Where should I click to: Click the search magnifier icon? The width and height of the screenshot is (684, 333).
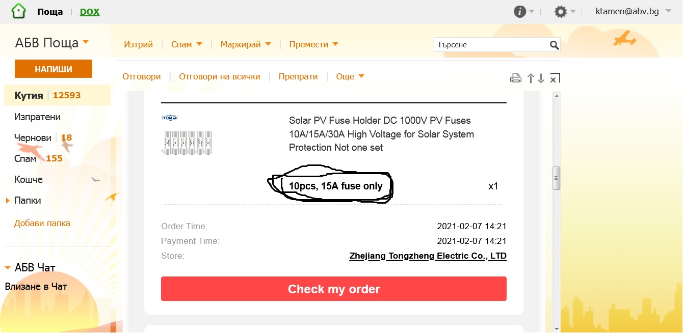[555, 45]
